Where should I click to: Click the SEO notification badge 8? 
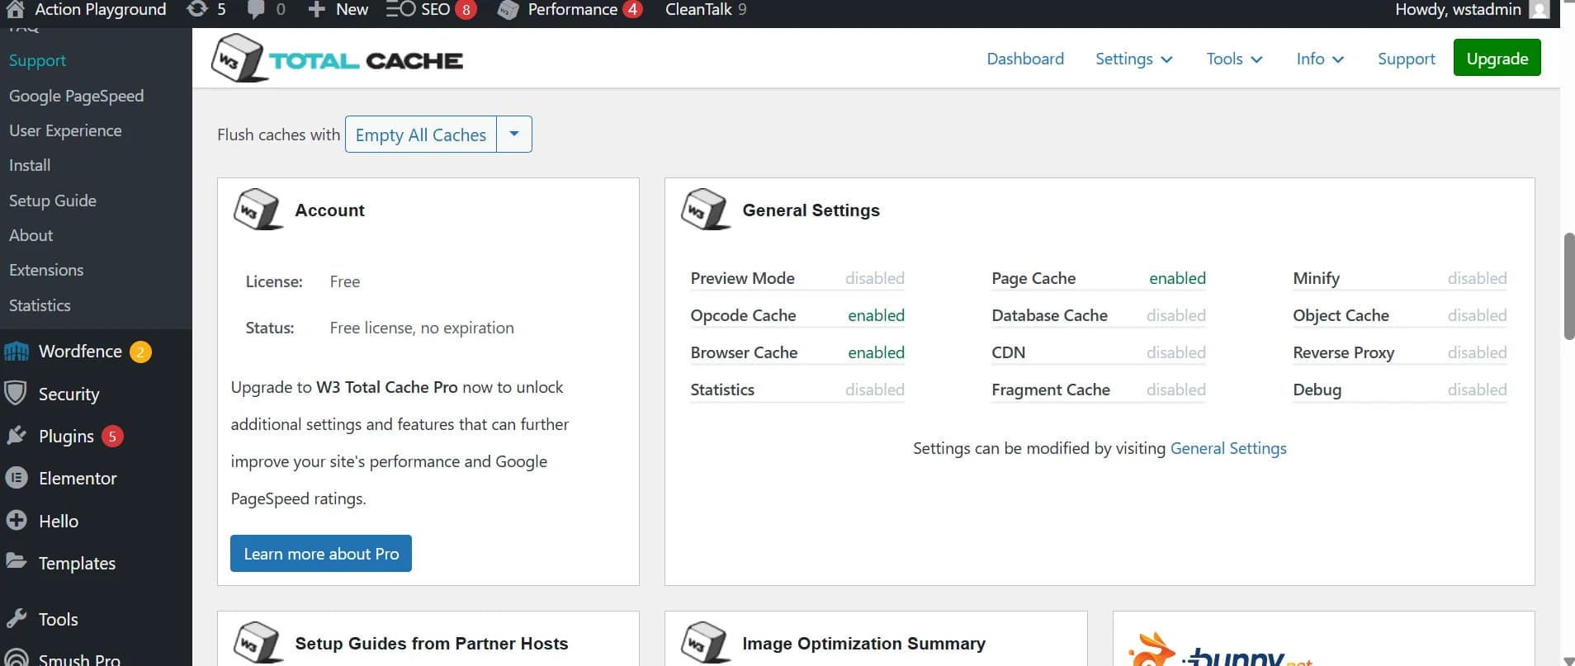pos(466,9)
